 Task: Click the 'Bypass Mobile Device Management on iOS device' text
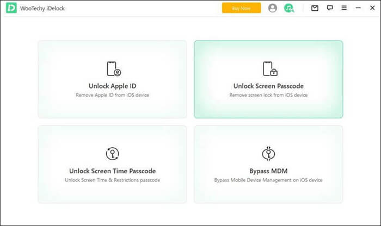[268, 180]
